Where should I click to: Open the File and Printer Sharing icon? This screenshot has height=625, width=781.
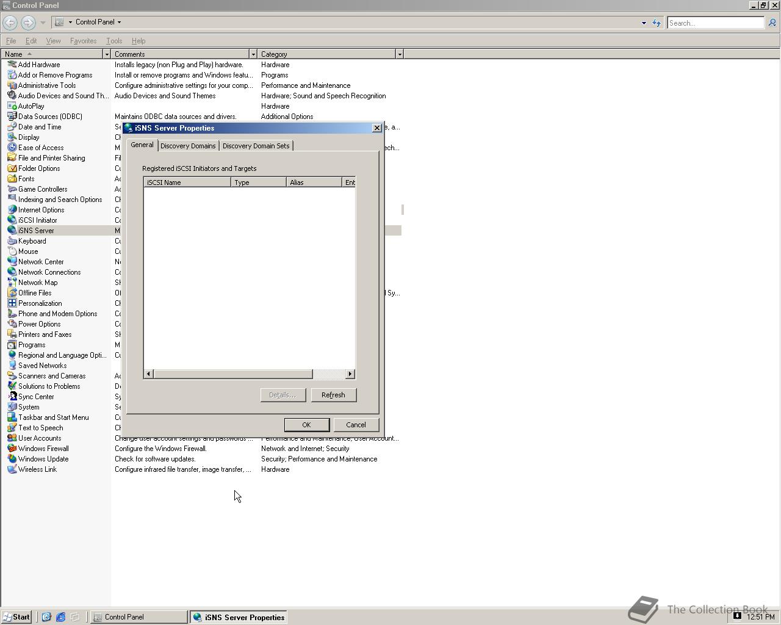[x=12, y=158]
